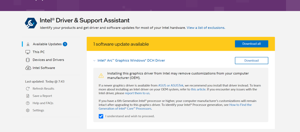Click the yellow warning triangle icon

pyautogui.click(x=101, y=76)
